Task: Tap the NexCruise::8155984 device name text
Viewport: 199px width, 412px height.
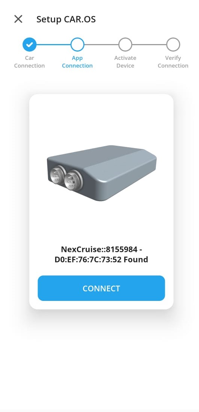Action: [x=99, y=249]
